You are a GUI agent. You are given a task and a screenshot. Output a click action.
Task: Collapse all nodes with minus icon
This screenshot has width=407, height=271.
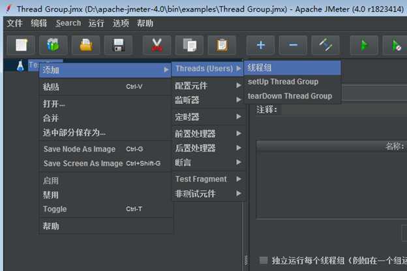293,45
